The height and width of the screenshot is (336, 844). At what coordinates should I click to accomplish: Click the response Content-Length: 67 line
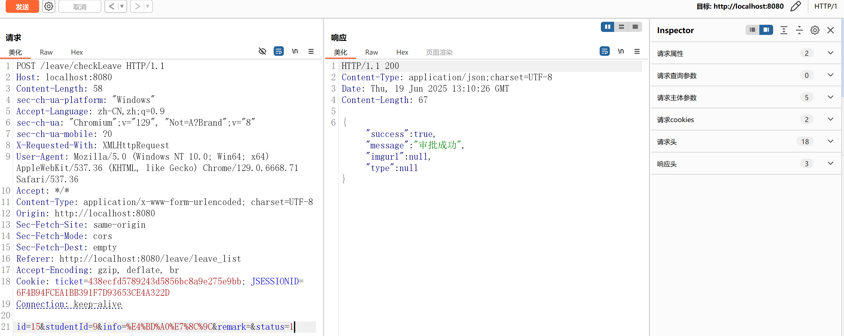pyautogui.click(x=384, y=100)
